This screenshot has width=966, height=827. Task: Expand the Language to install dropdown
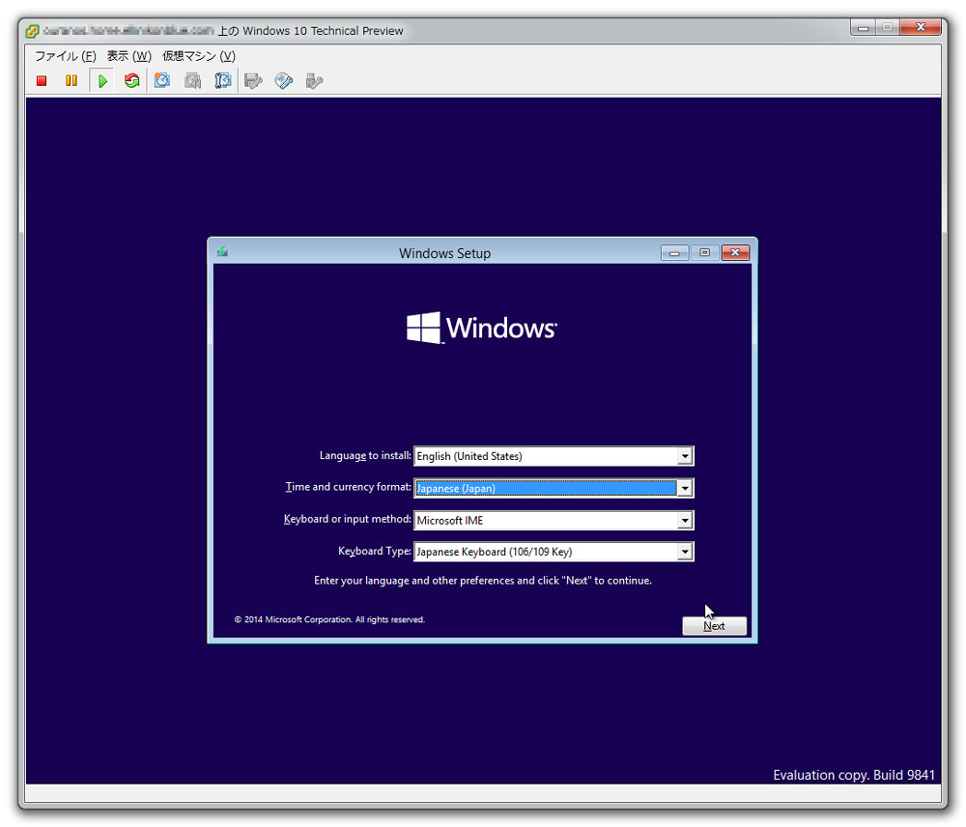tap(685, 456)
